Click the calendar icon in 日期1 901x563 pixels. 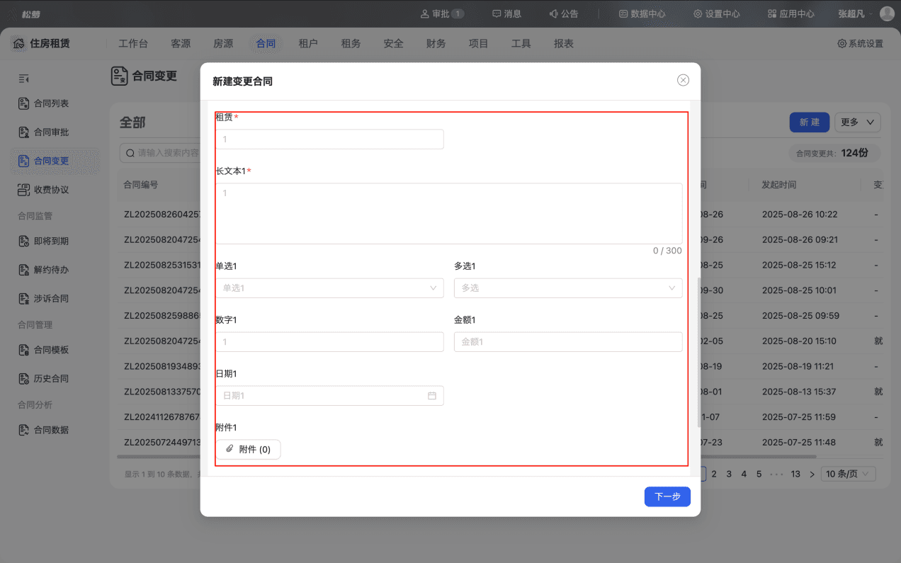[x=432, y=396]
